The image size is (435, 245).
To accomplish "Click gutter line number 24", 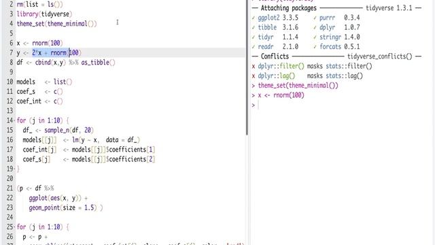I will pyautogui.click(x=10, y=217).
